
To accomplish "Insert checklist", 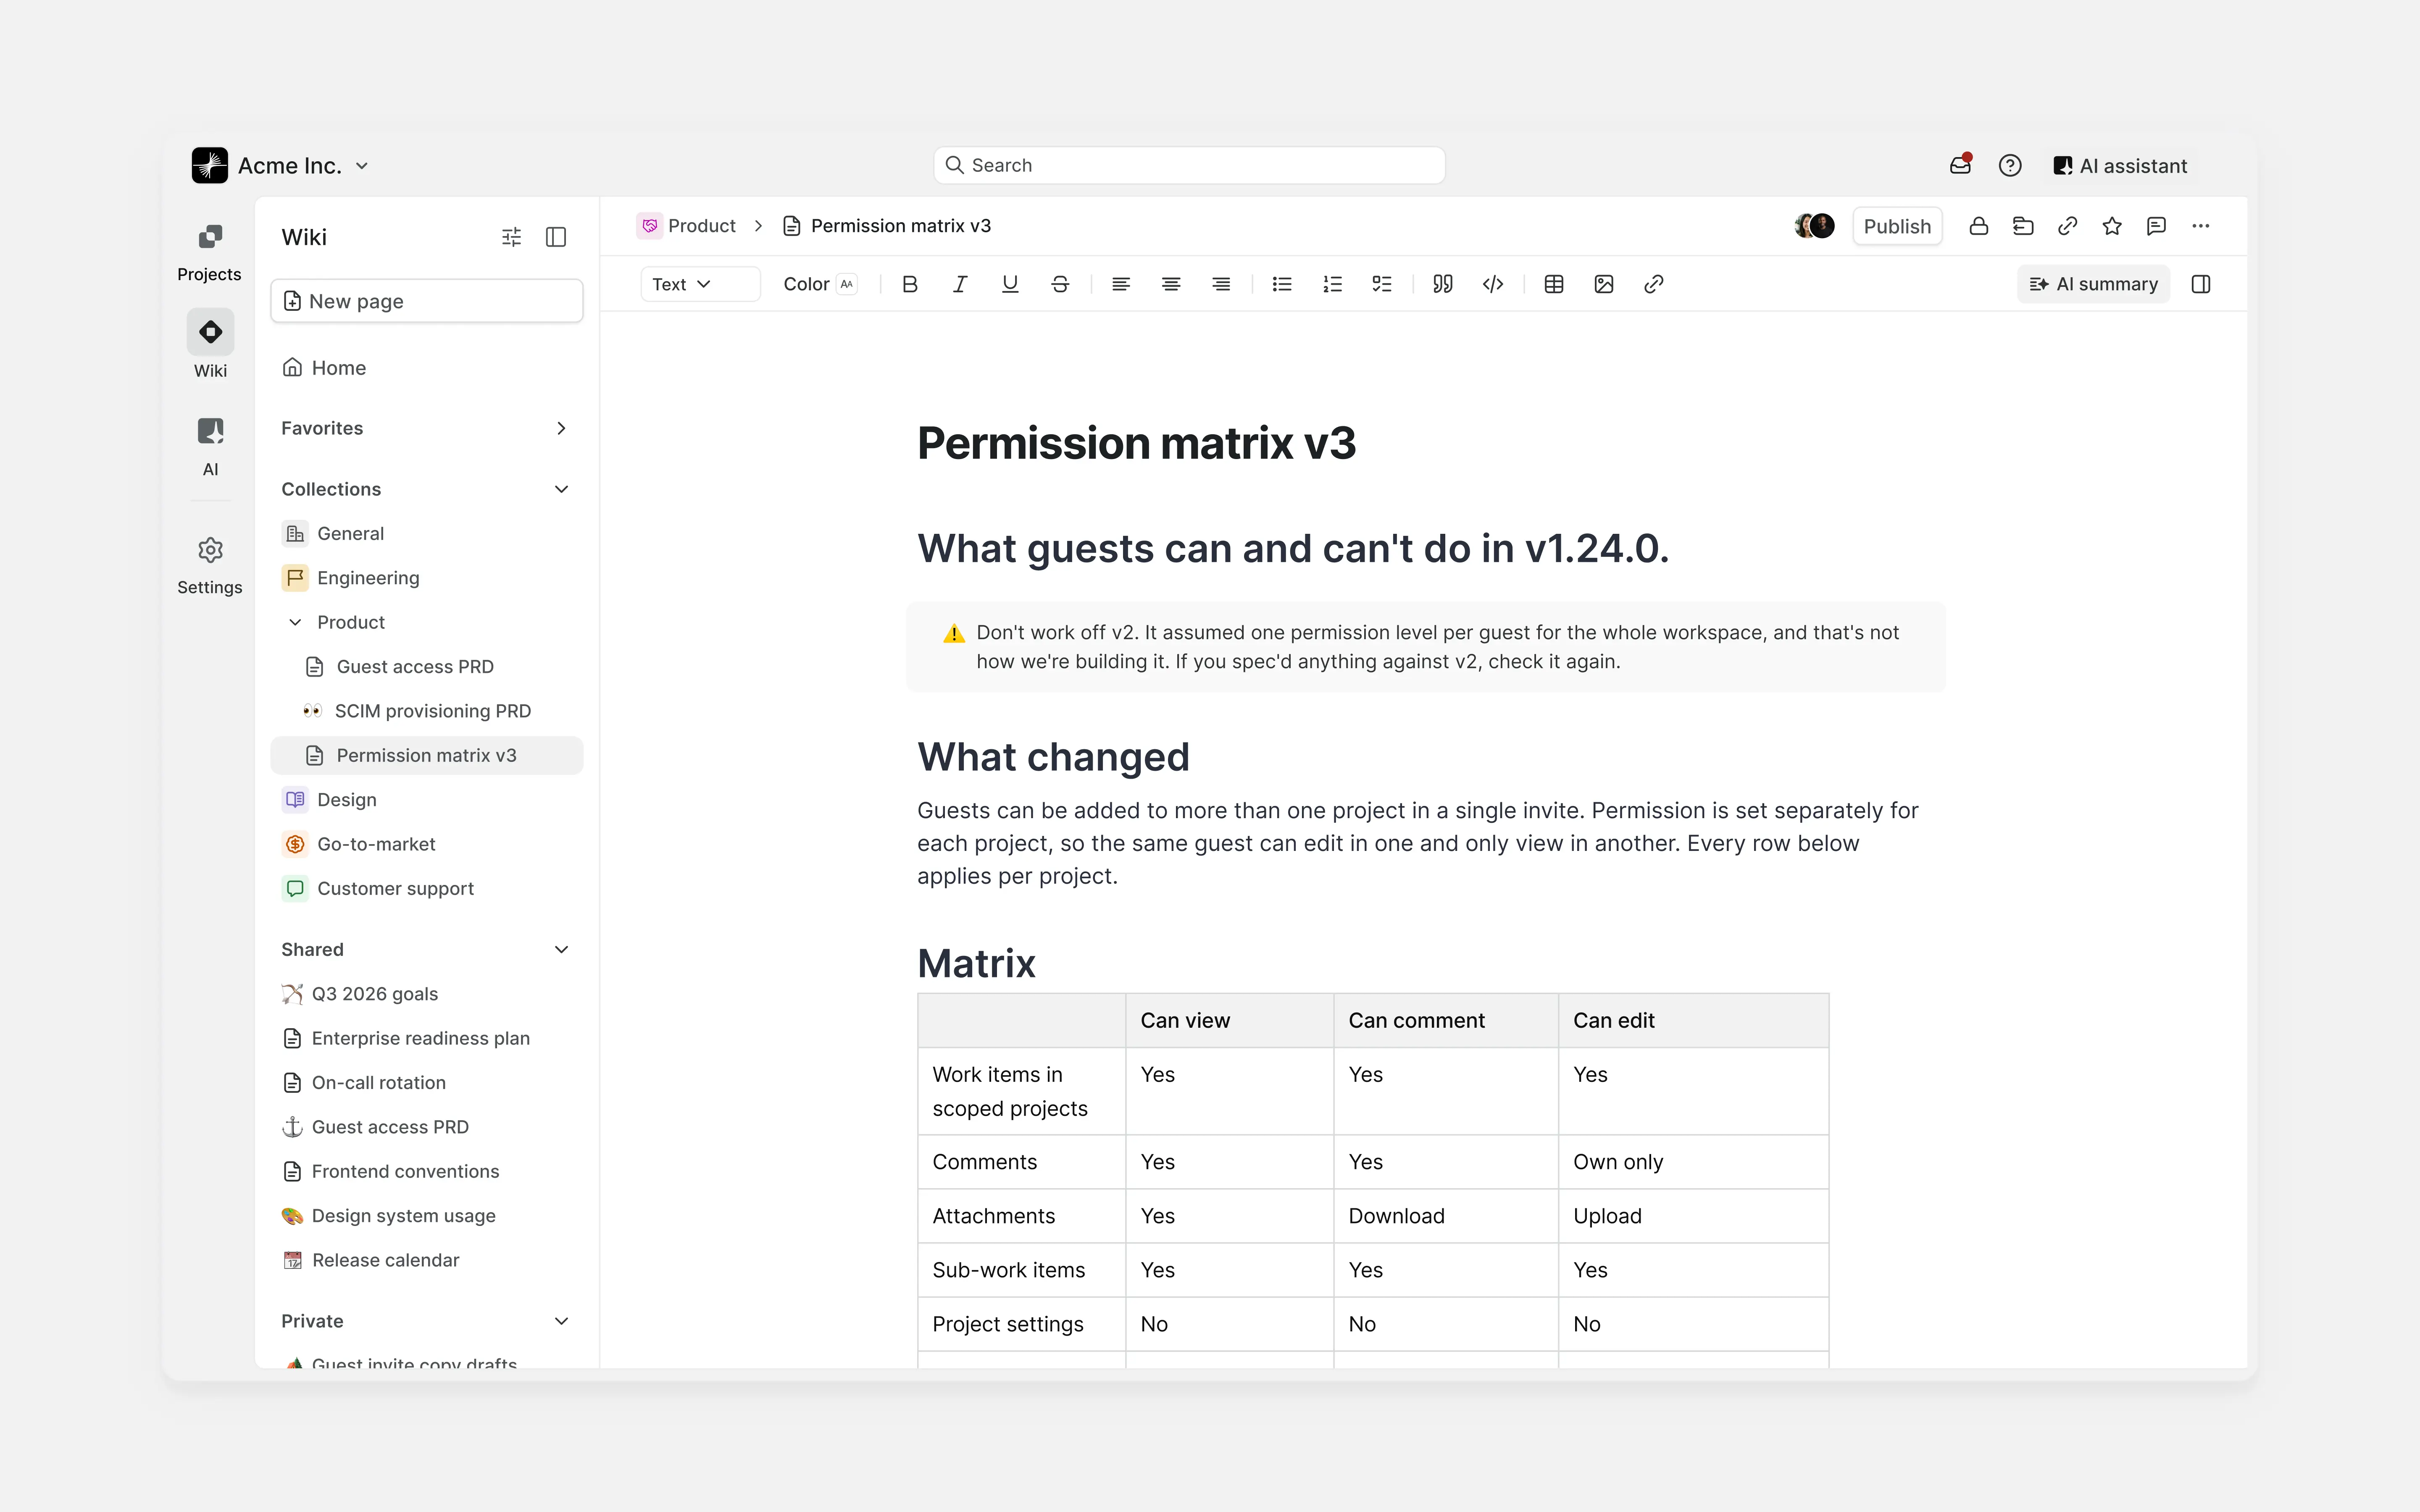I will click(1382, 284).
